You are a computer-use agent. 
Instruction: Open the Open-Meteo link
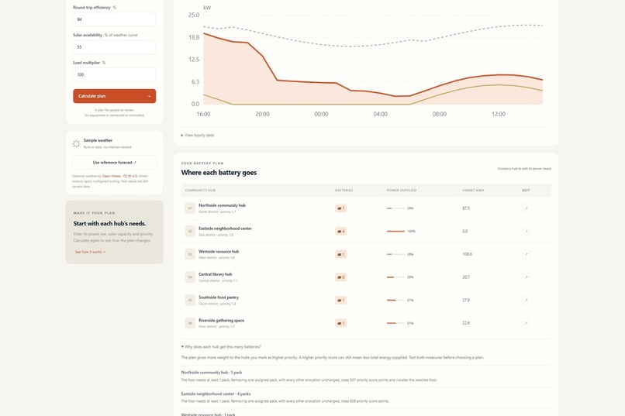click(x=112, y=176)
